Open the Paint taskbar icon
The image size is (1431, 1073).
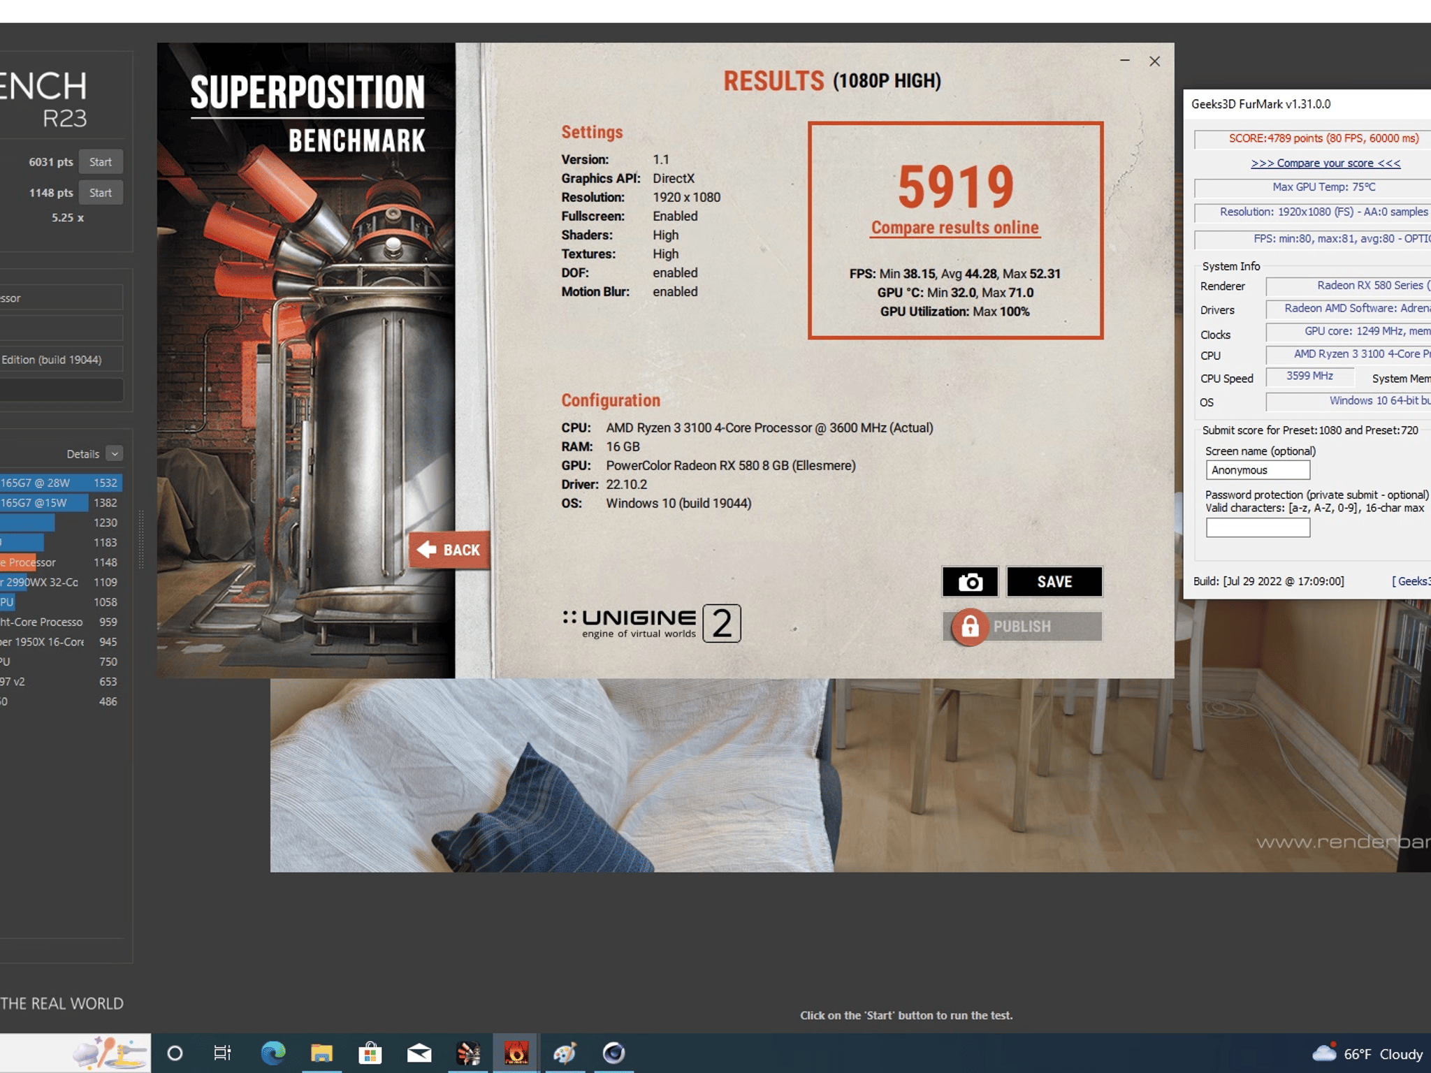565,1053
